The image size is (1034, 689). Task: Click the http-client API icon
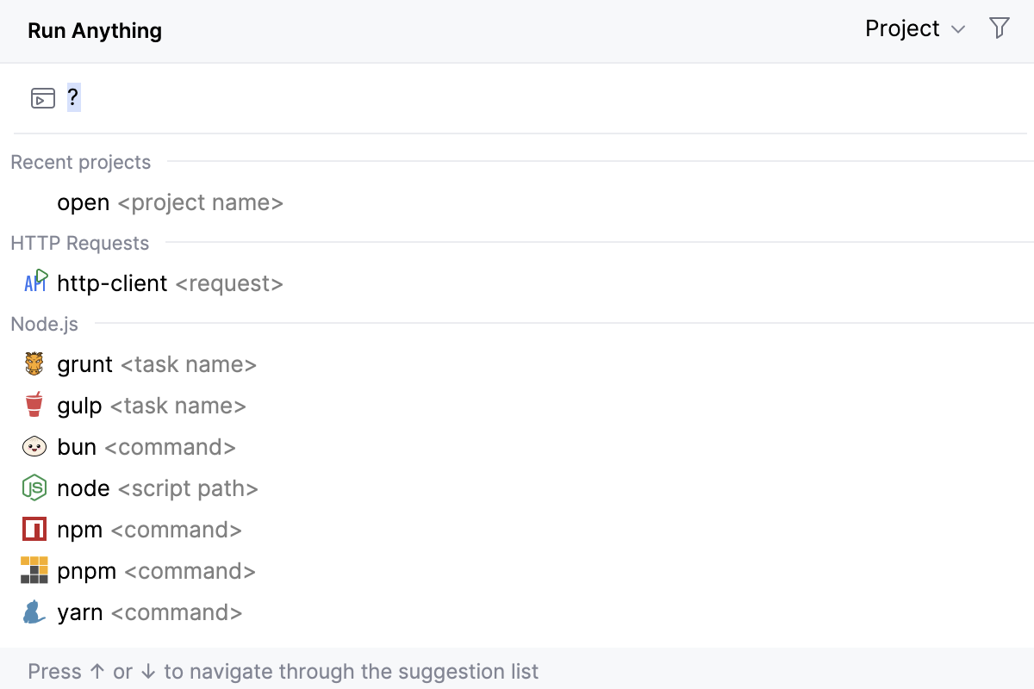tap(34, 282)
